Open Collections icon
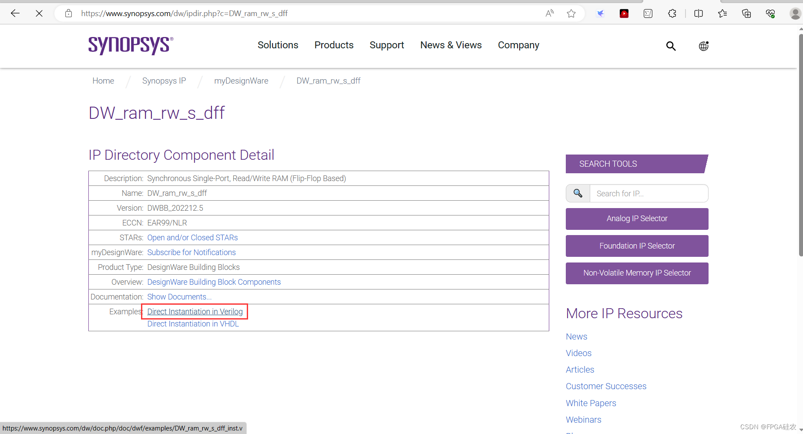Screen dimensions: 803x434 click(x=746, y=13)
